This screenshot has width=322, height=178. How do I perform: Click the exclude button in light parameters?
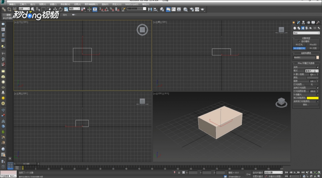[x=306, y=104]
